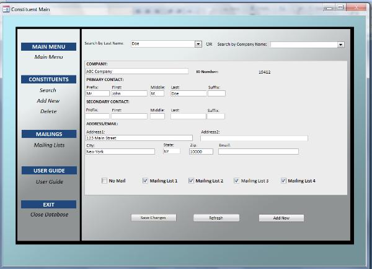
Task: Choose Add New in the sidebar
Action: pyautogui.click(x=48, y=101)
